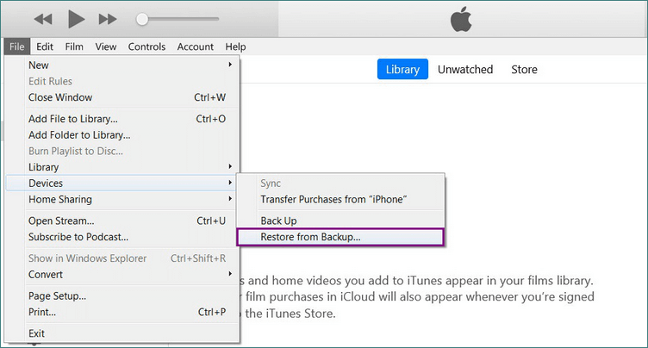Open the Film menu
The width and height of the screenshot is (648, 348).
click(x=74, y=47)
